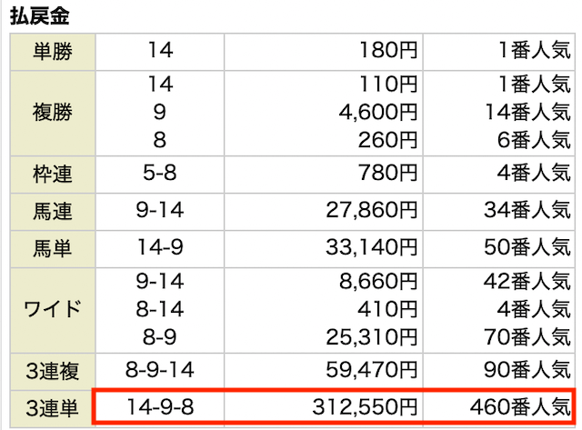The height and width of the screenshot is (430, 582).
Task: Click the 枠連 row header
Action: coord(53,175)
